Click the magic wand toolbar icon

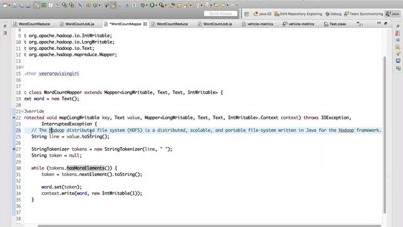pyautogui.click(x=80, y=5)
